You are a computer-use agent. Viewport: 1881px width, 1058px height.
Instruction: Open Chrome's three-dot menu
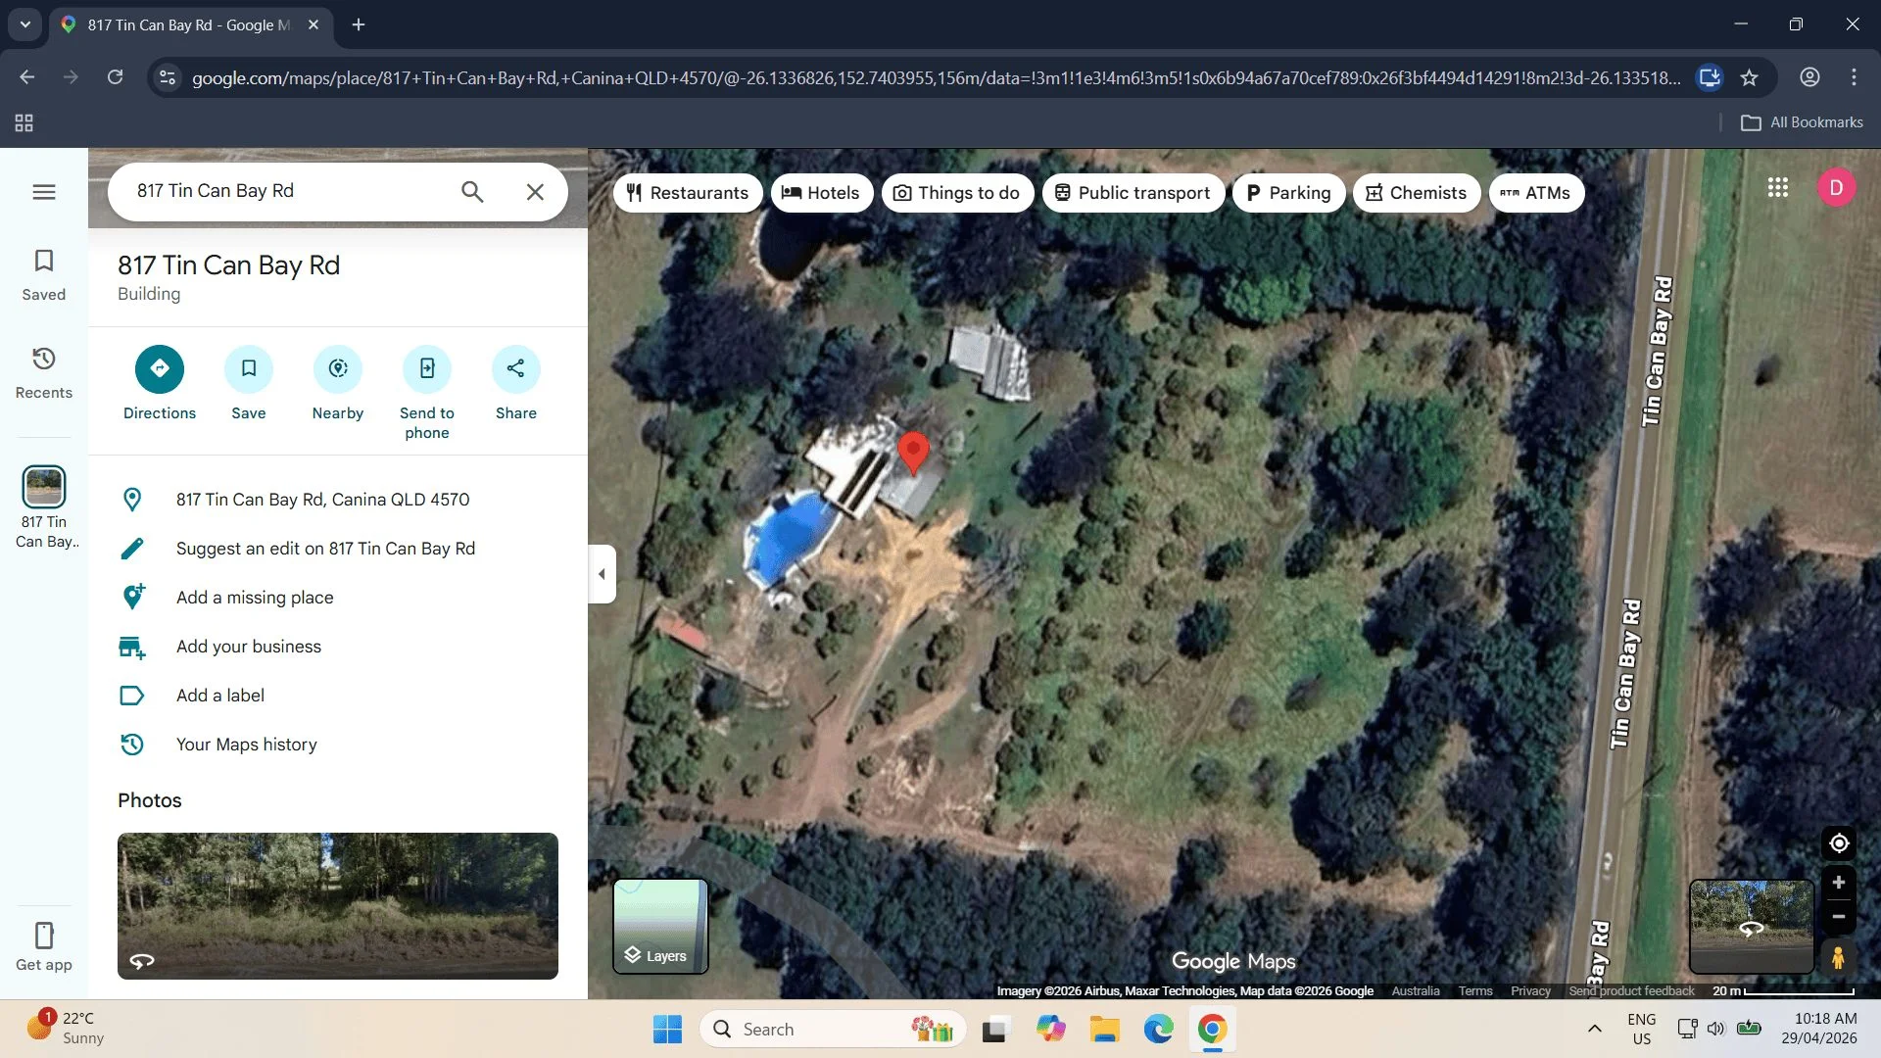(x=1854, y=77)
